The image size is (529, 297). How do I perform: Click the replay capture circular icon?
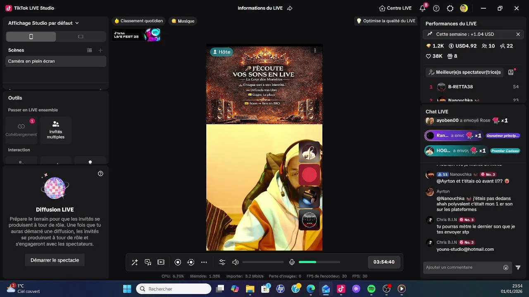click(x=191, y=262)
